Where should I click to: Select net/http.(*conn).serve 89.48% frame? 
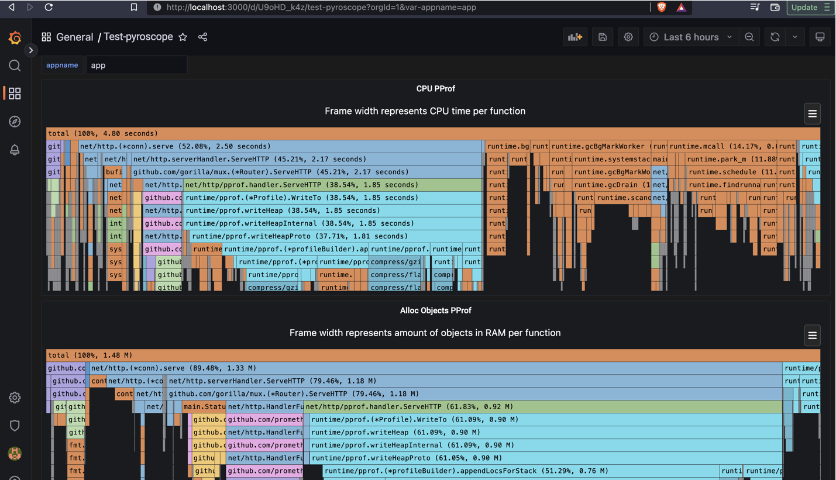coord(436,368)
